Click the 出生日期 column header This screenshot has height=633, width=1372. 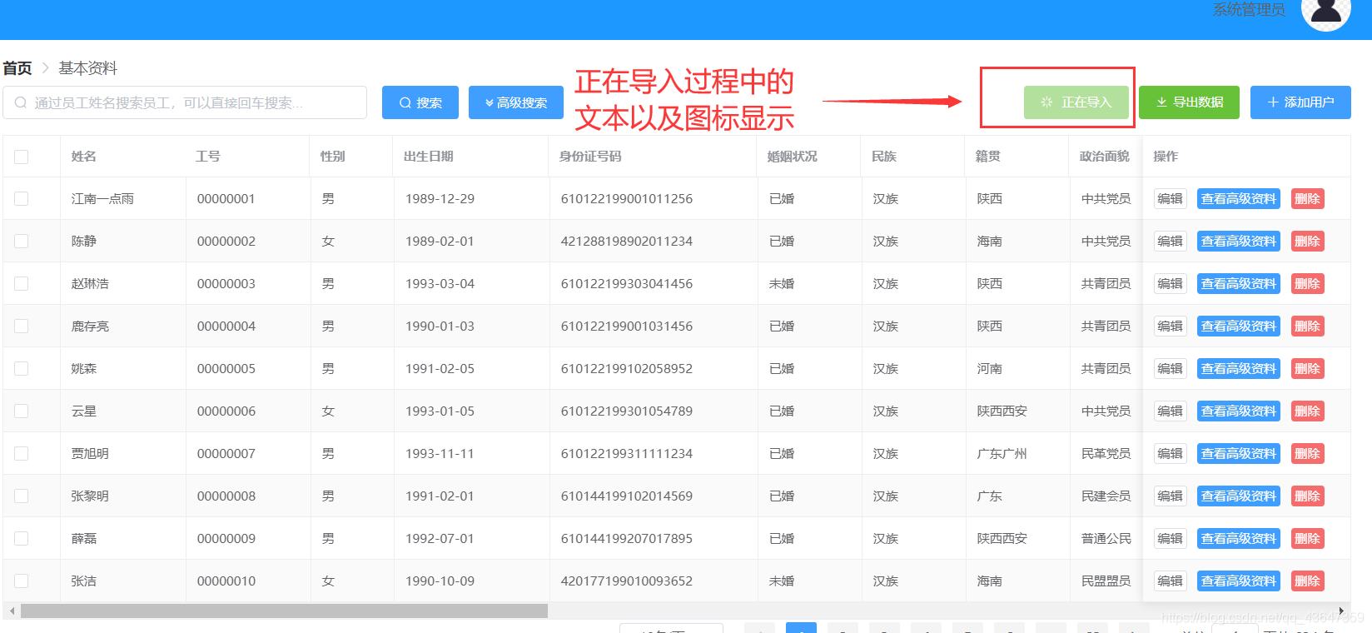[429, 157]
